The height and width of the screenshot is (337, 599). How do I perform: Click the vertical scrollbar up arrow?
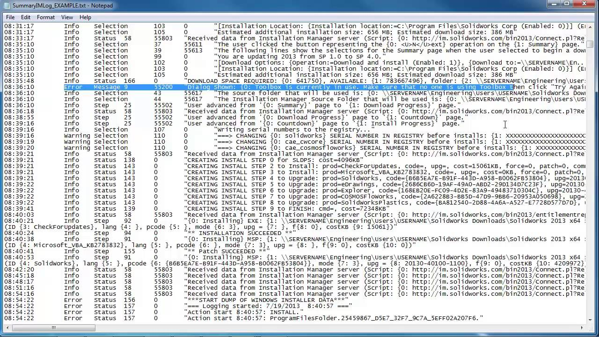(x=591, y=27)
